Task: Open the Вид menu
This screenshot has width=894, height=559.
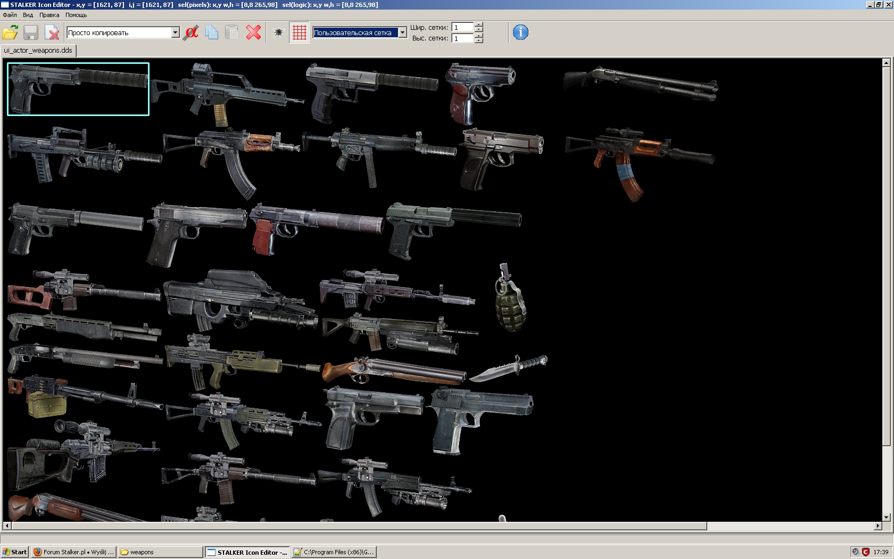Action: [x=28, y=15]
